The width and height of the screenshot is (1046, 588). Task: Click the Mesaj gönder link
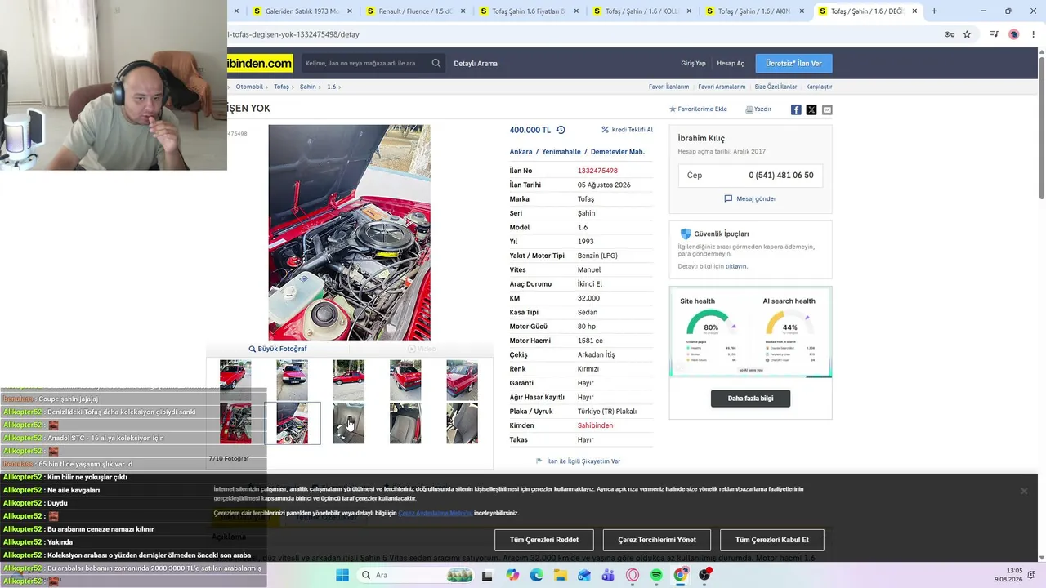point(750,198)
